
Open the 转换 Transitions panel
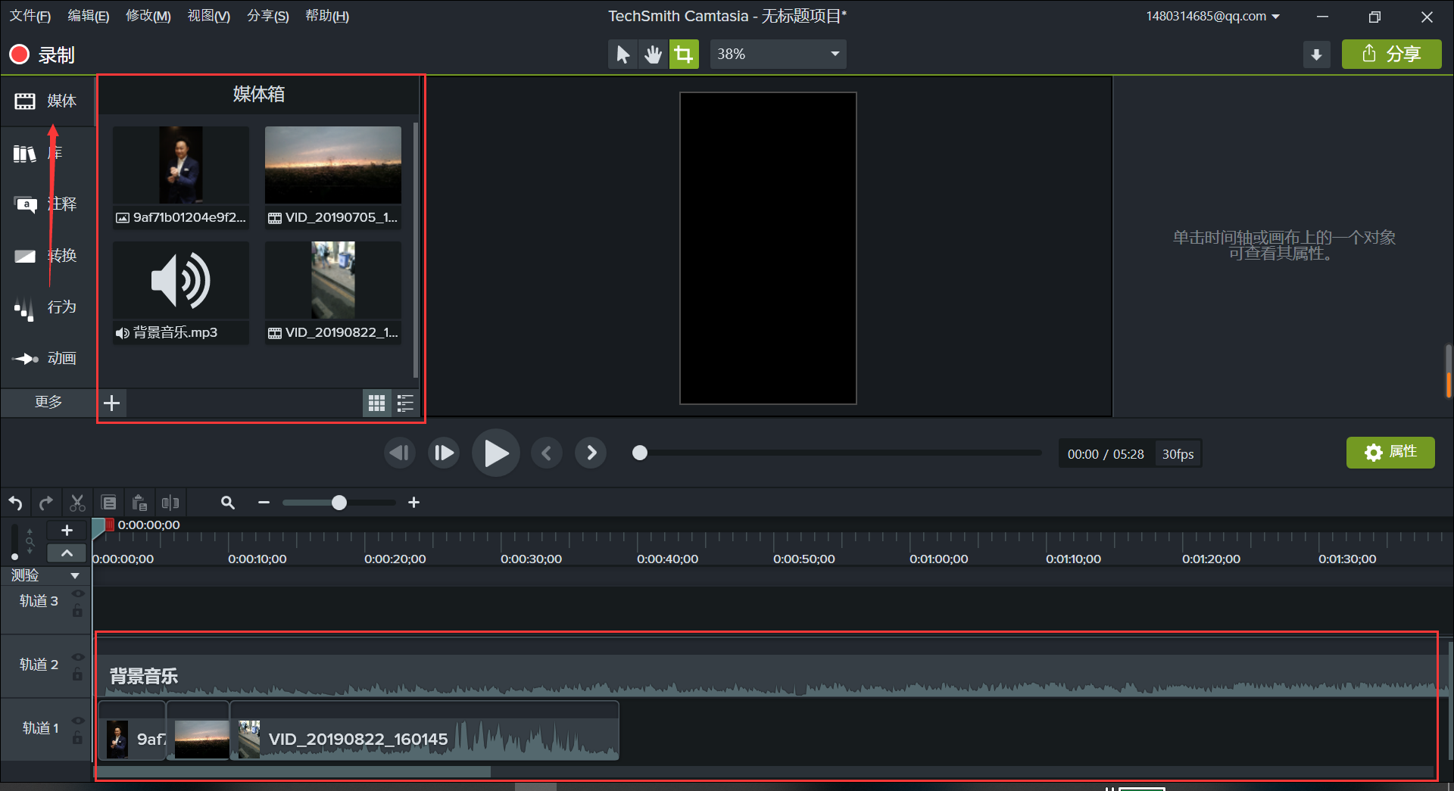coord(47,256)
